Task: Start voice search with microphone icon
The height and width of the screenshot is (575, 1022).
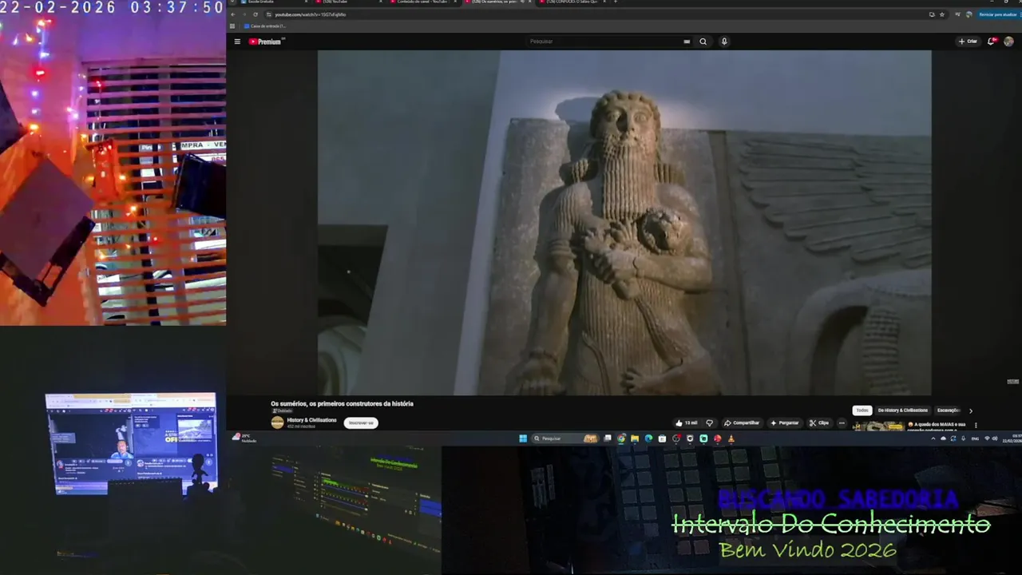Action: (x=724, y=42)
